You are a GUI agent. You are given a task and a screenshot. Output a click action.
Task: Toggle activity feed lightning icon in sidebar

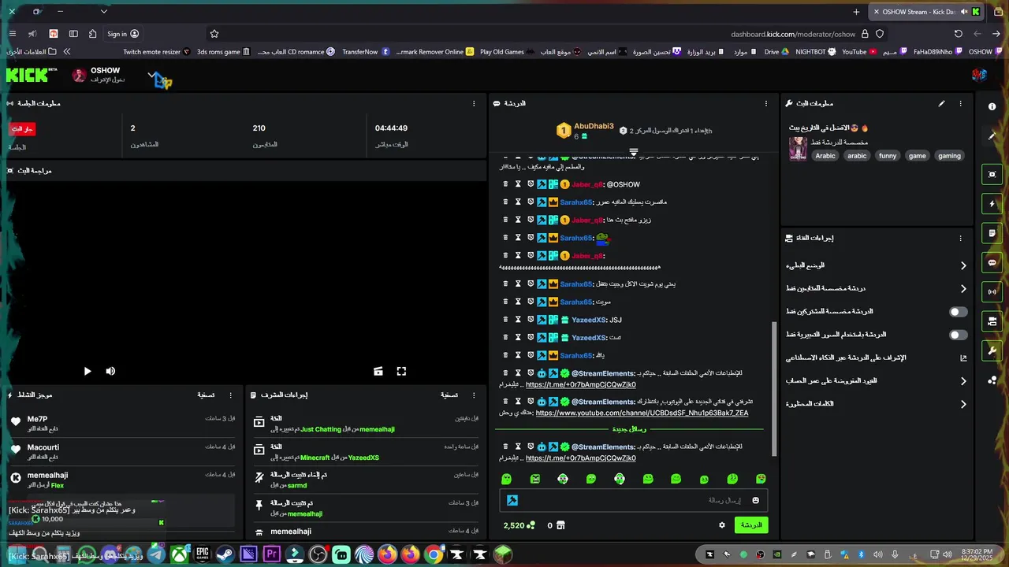pos(992,204)
